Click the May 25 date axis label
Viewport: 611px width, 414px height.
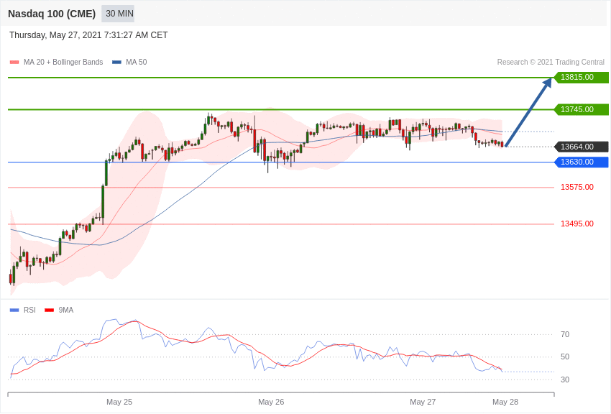119,402
